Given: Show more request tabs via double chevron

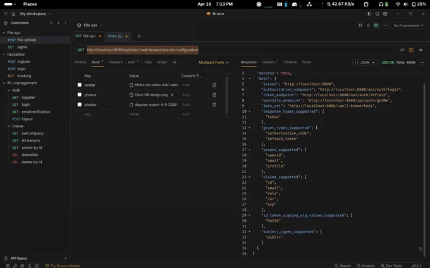Looking at the screenshot, I should click(174, 62).
